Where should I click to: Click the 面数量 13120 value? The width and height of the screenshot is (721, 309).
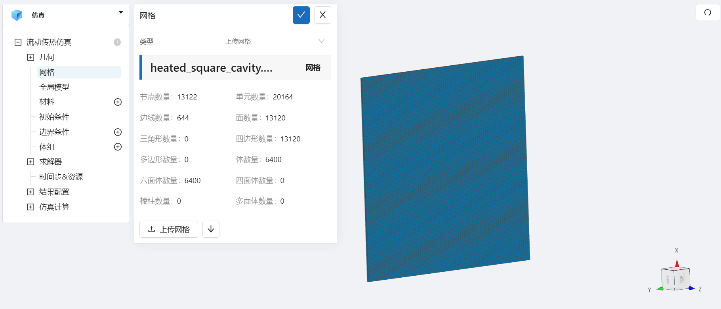coord(275,118)
